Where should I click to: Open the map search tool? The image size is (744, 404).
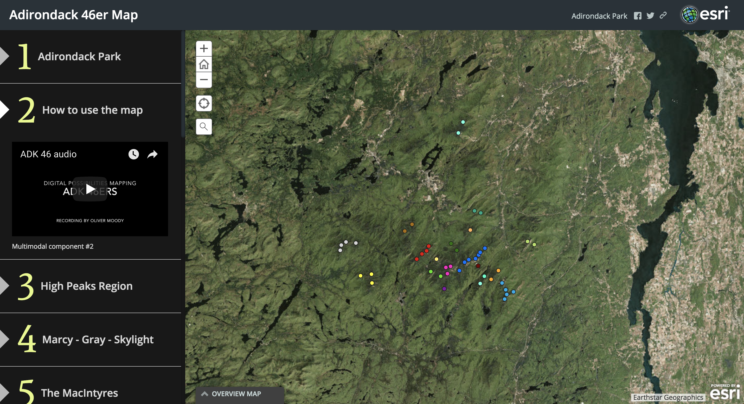(x=204, y=127)
